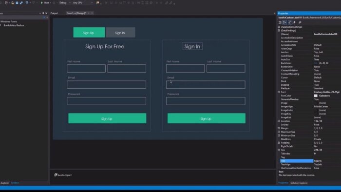The width and height of the screenshot is (341, 192).
Task: Click the ForeColor Gainsboro color swatch
Action: pos(316,96)
